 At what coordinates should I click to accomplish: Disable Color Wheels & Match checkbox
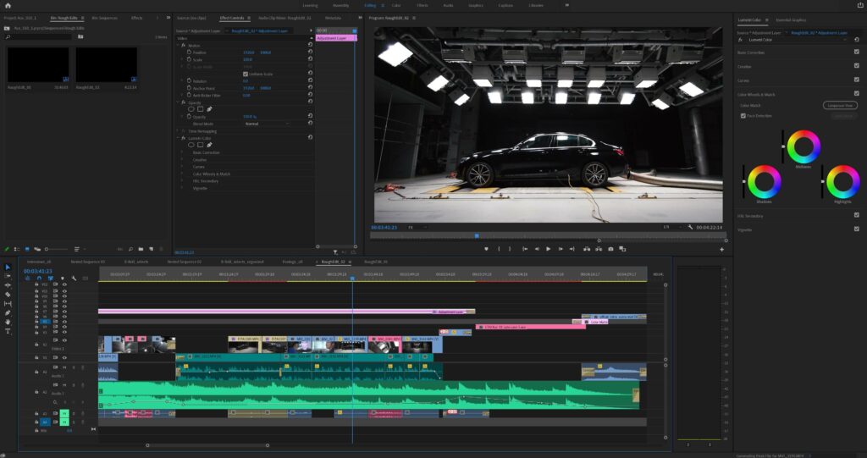pyautogui.click(x=857, y=94)
